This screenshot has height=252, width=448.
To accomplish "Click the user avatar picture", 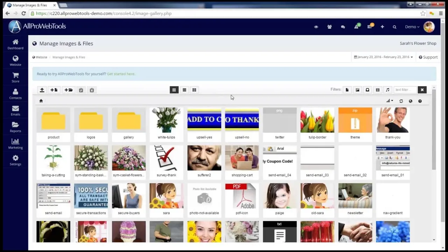I will tap(429, 27).
